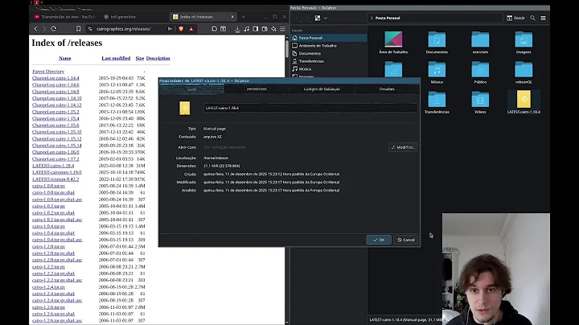Select the Público folder in Dolphin
The image size is (579, 325).
480,72
